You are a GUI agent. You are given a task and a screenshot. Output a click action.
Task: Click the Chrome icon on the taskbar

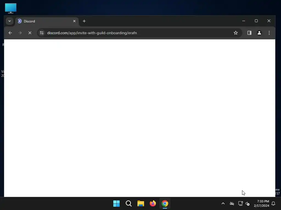[x=165, y=203]
